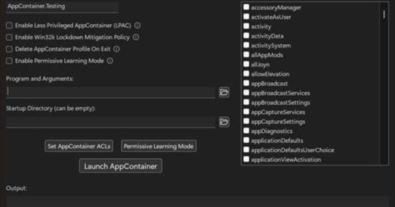Enable Less Privileged AppContainer (LPAC) checkbox
Viewport: 395px width, 207px height.
(9, 25)
